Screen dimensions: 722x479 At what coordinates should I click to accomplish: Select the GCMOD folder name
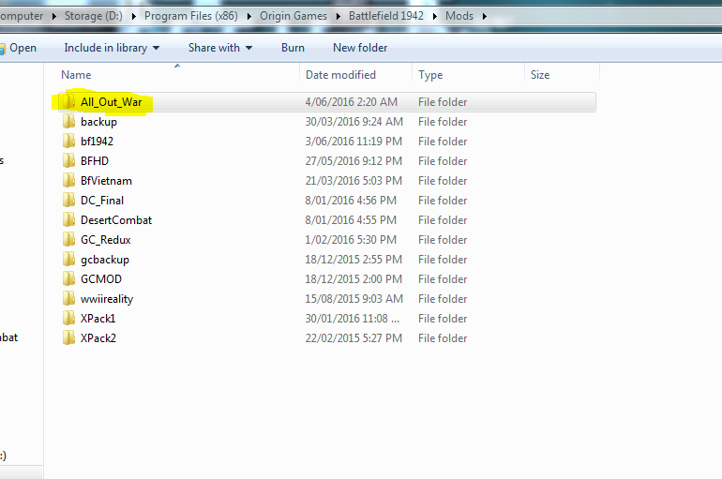coord(101,279)
